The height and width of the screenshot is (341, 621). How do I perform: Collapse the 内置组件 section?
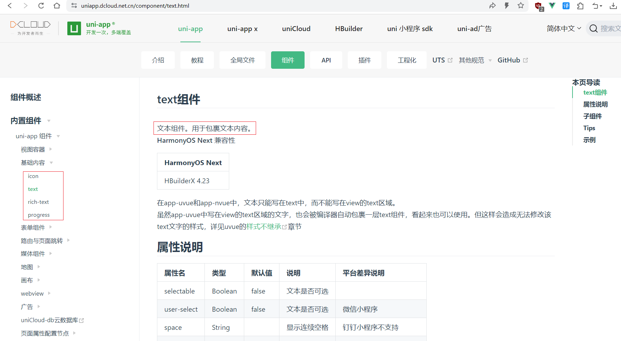tap(49, 121)
